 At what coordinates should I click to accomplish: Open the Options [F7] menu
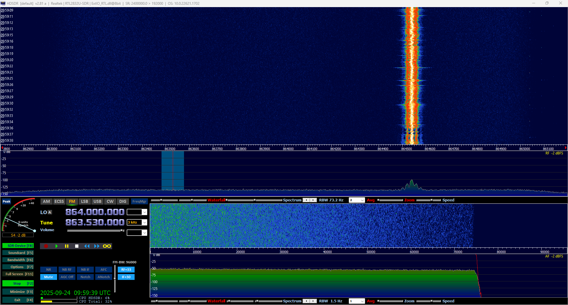tap(18, 267)
